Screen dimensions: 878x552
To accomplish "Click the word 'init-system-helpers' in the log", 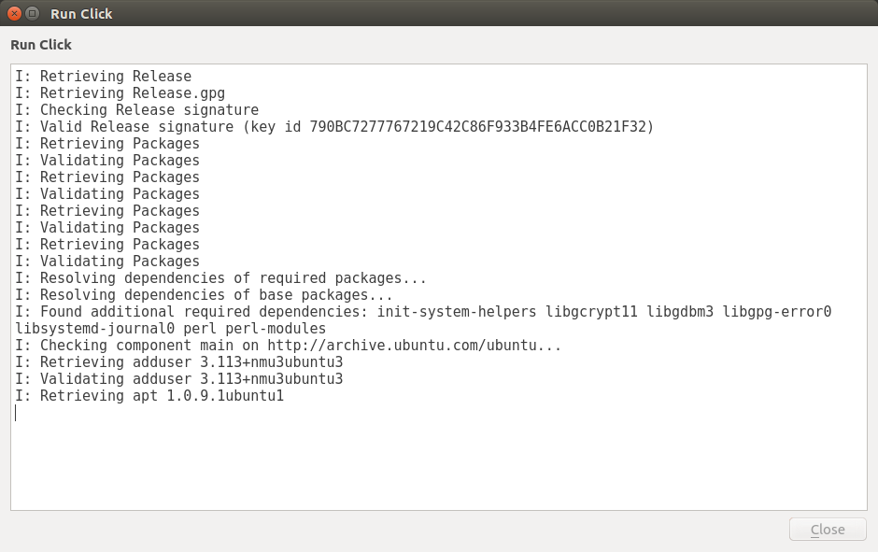I will [457, 312].
